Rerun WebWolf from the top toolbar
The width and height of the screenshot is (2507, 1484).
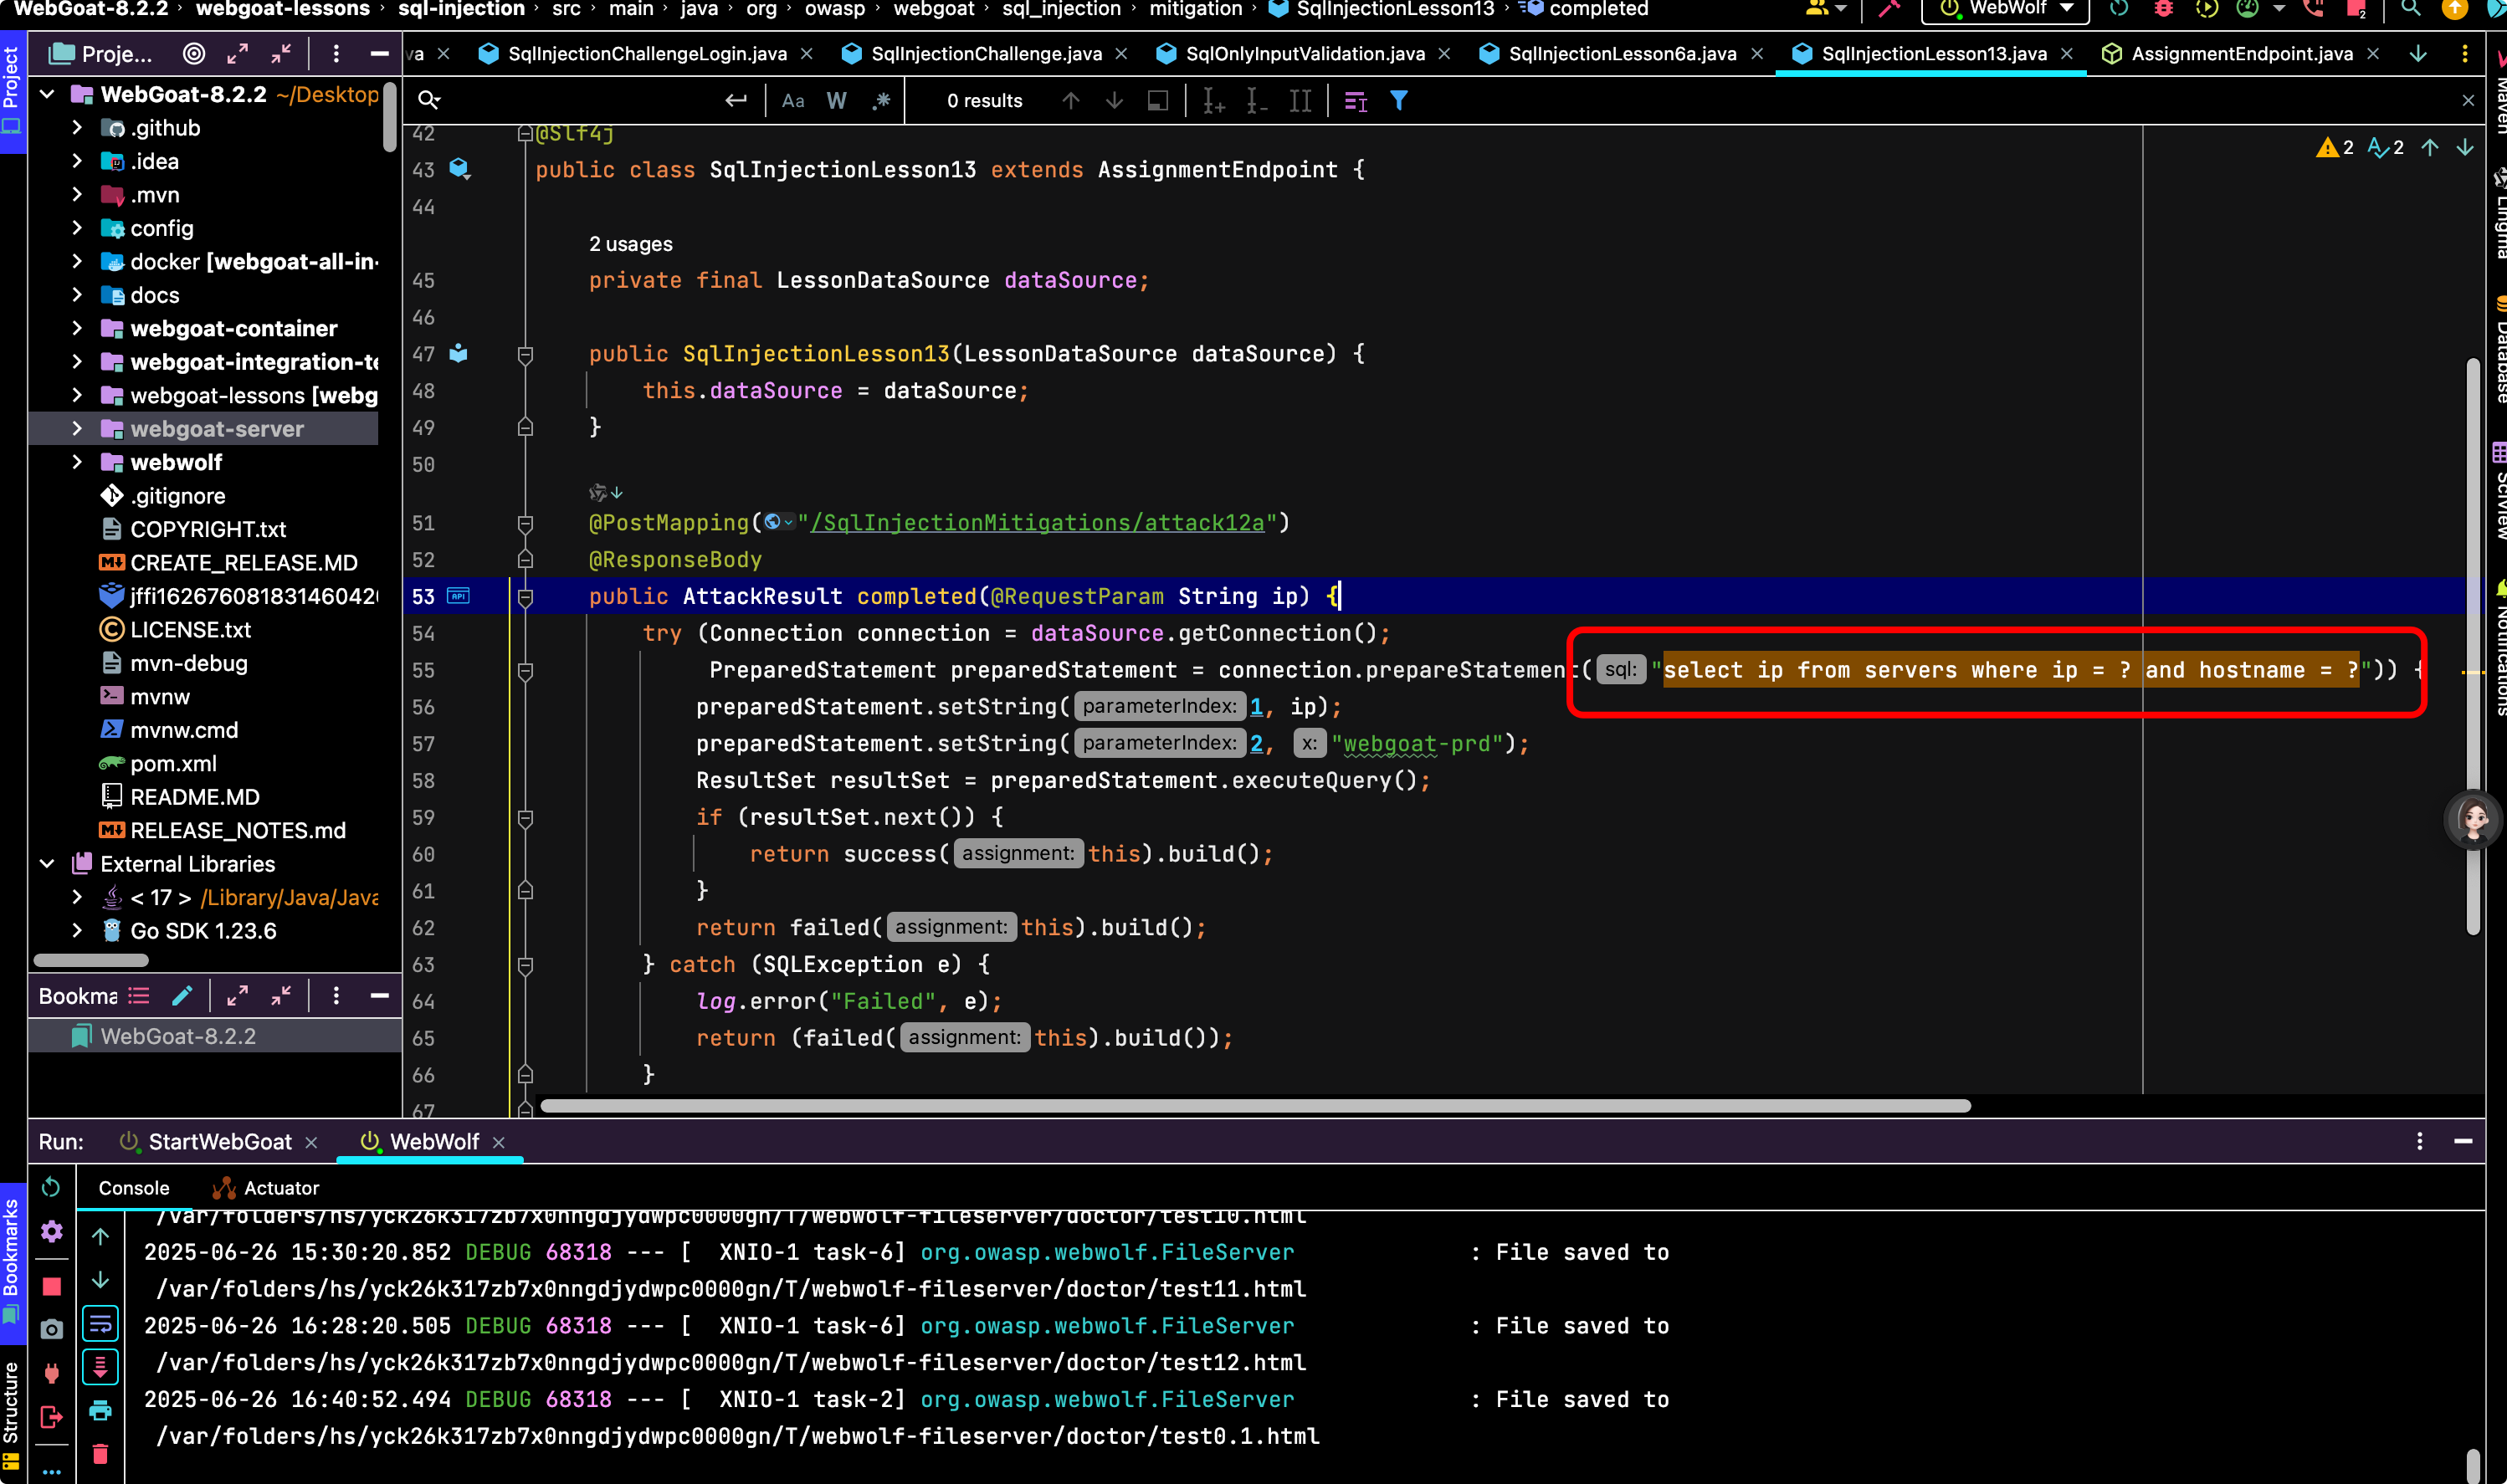[2119, 9]
